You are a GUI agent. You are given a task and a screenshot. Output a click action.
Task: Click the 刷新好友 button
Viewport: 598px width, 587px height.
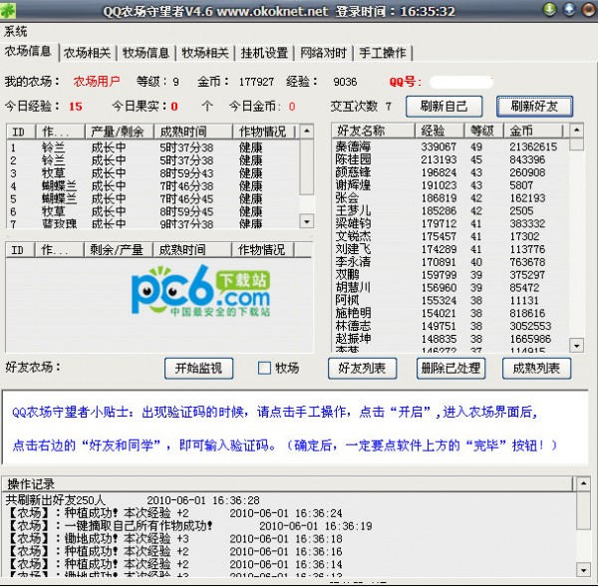534,107
